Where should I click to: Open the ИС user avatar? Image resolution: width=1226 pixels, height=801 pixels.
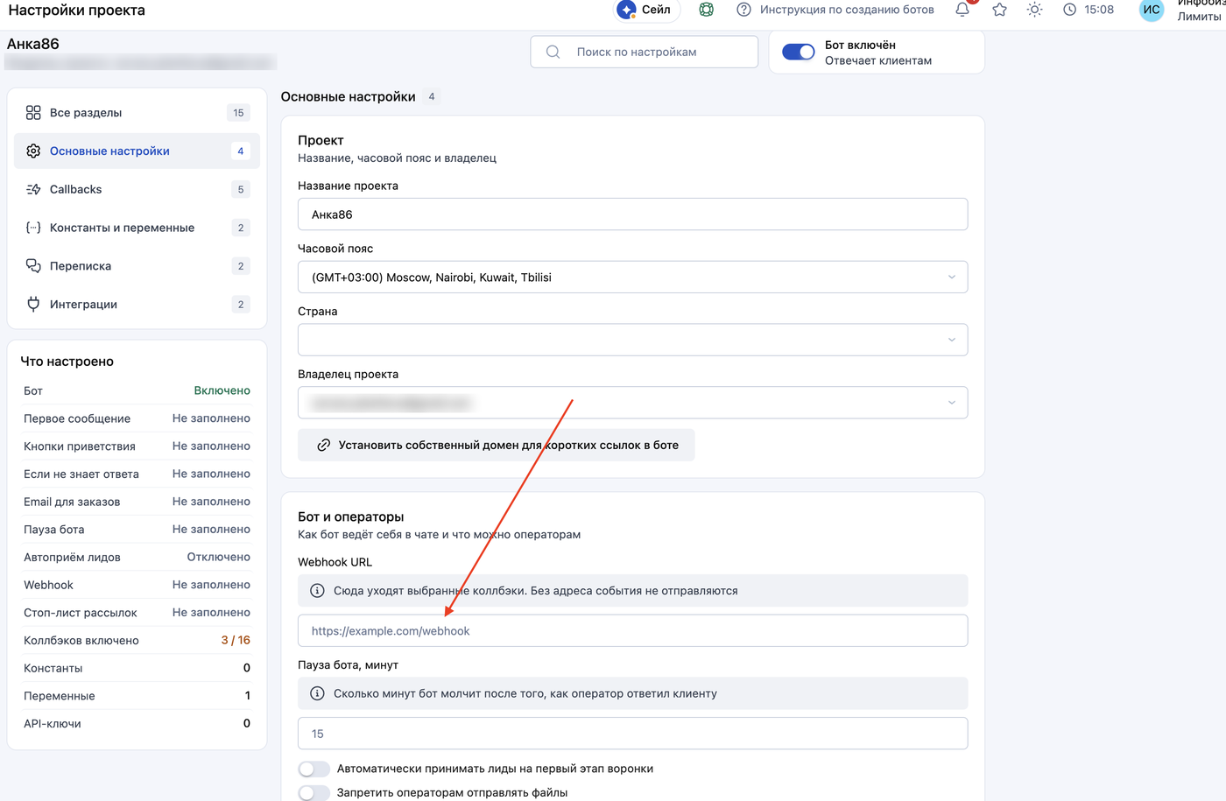pyautogui.click(x=1152, y=10)
